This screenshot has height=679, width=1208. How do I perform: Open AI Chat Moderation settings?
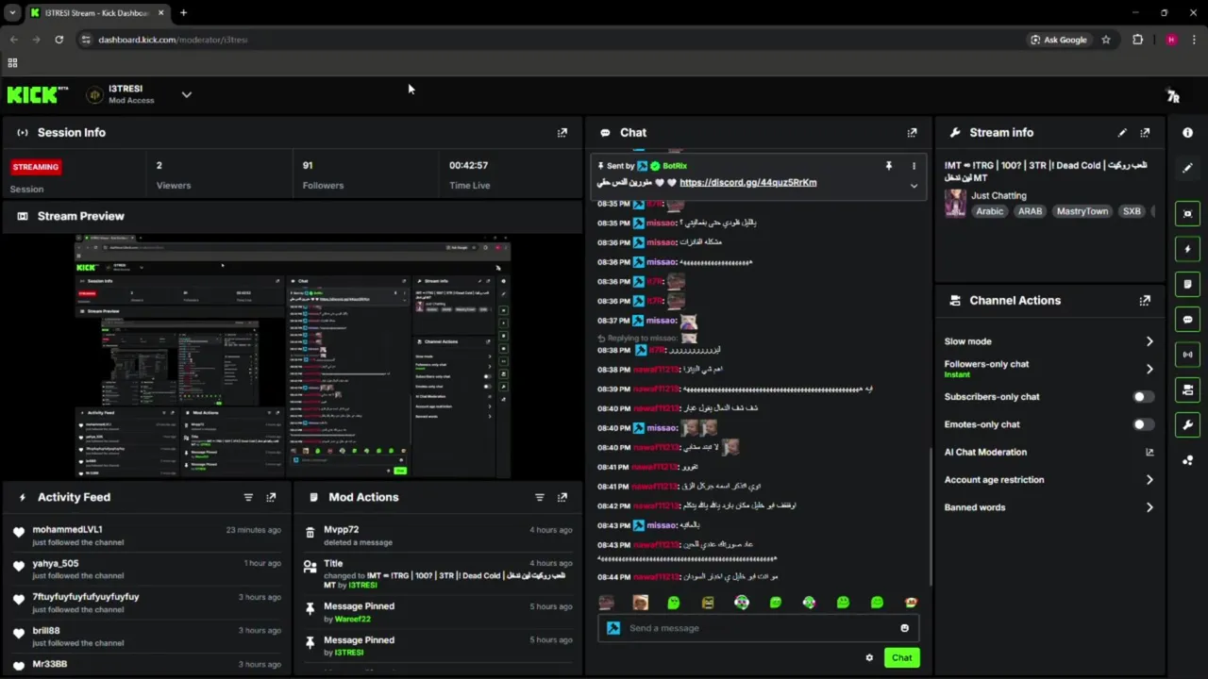click(985, 452)
